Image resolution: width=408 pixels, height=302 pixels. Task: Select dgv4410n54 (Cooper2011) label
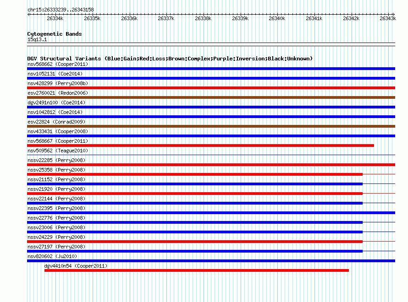[76, 266]
